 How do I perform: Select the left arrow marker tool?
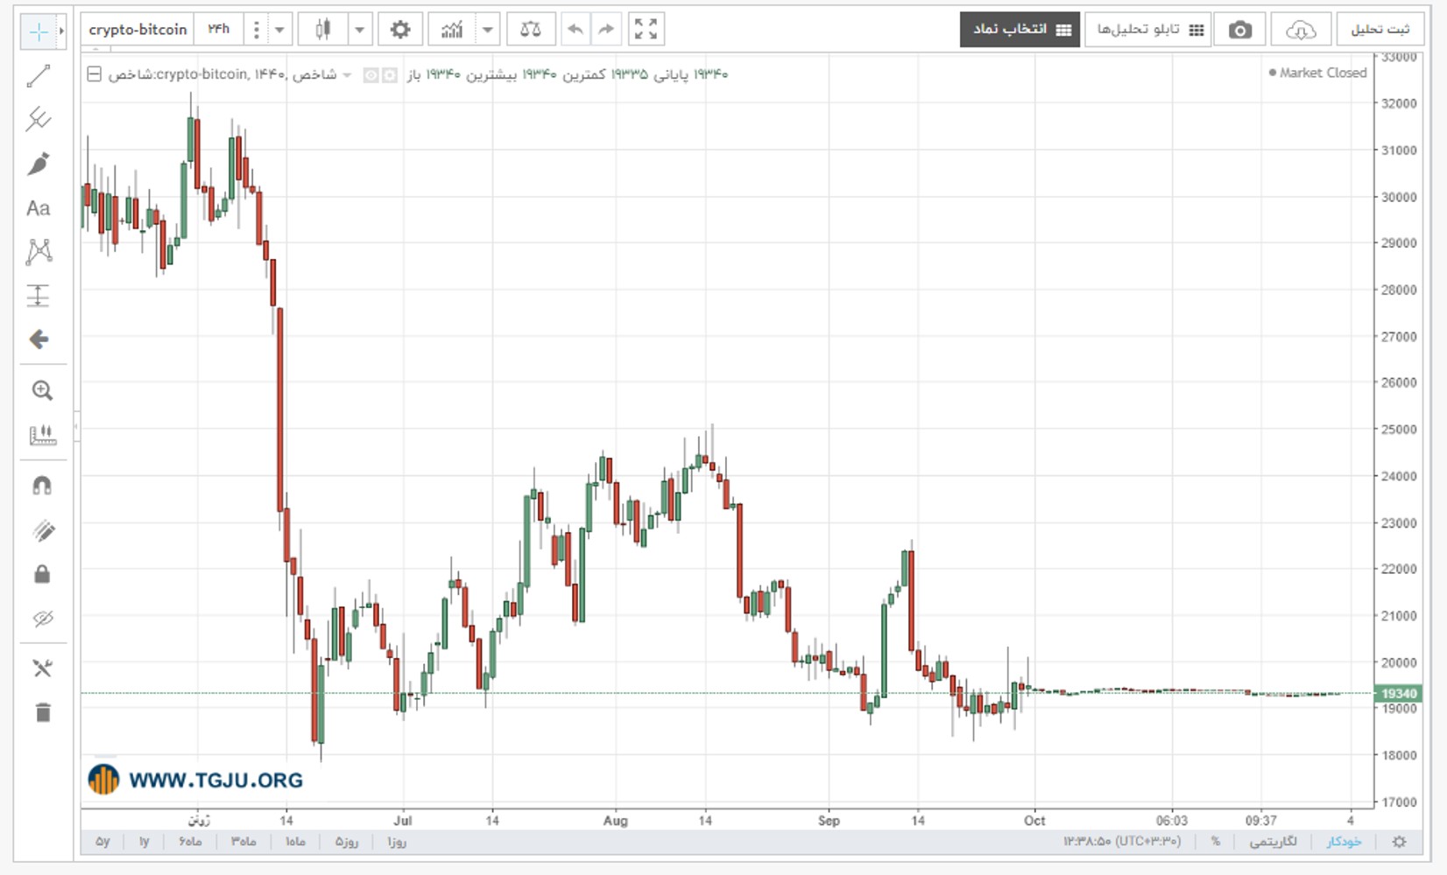point(39,339)
